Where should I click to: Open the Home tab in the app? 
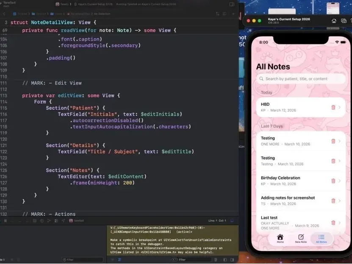[x=280, y=239]
